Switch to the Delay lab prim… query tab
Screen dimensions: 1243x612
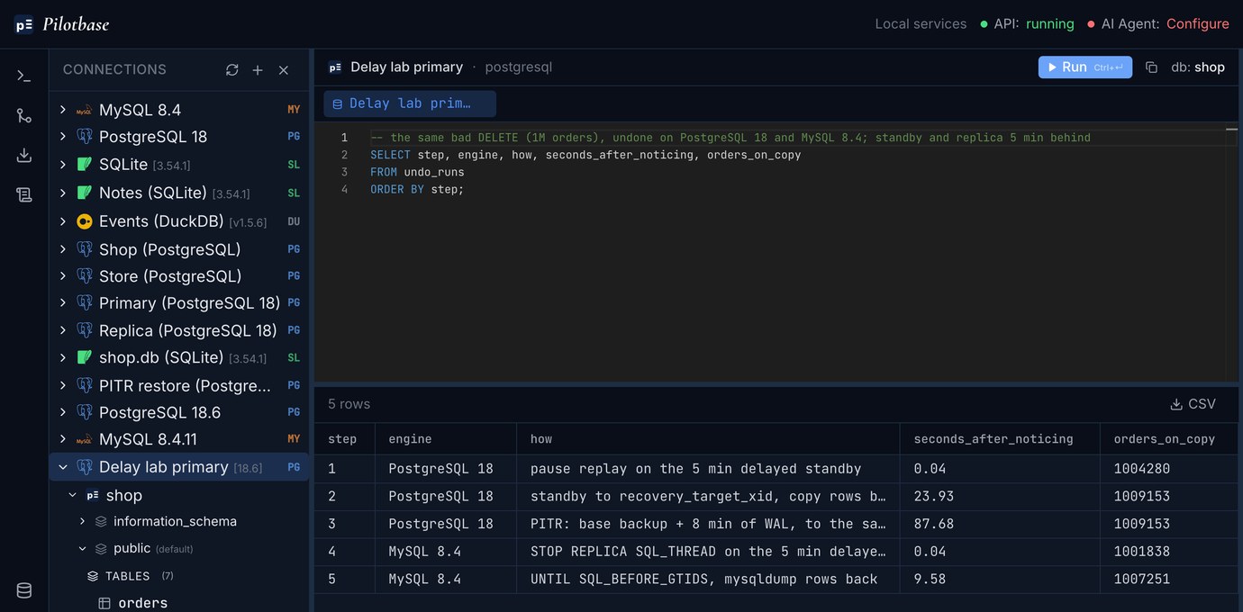click(x=410, y=103)
